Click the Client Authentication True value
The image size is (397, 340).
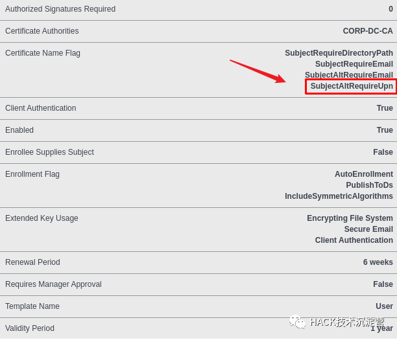tap(385, 108)
